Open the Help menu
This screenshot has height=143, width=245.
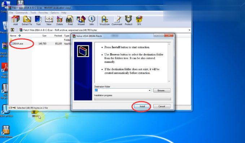click(x=64, y=13)
